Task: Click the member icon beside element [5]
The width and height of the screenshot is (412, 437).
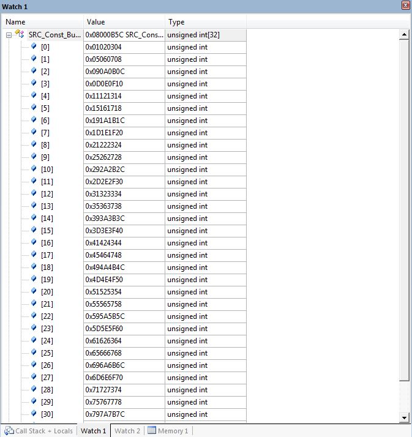Action: coord(34,108)
